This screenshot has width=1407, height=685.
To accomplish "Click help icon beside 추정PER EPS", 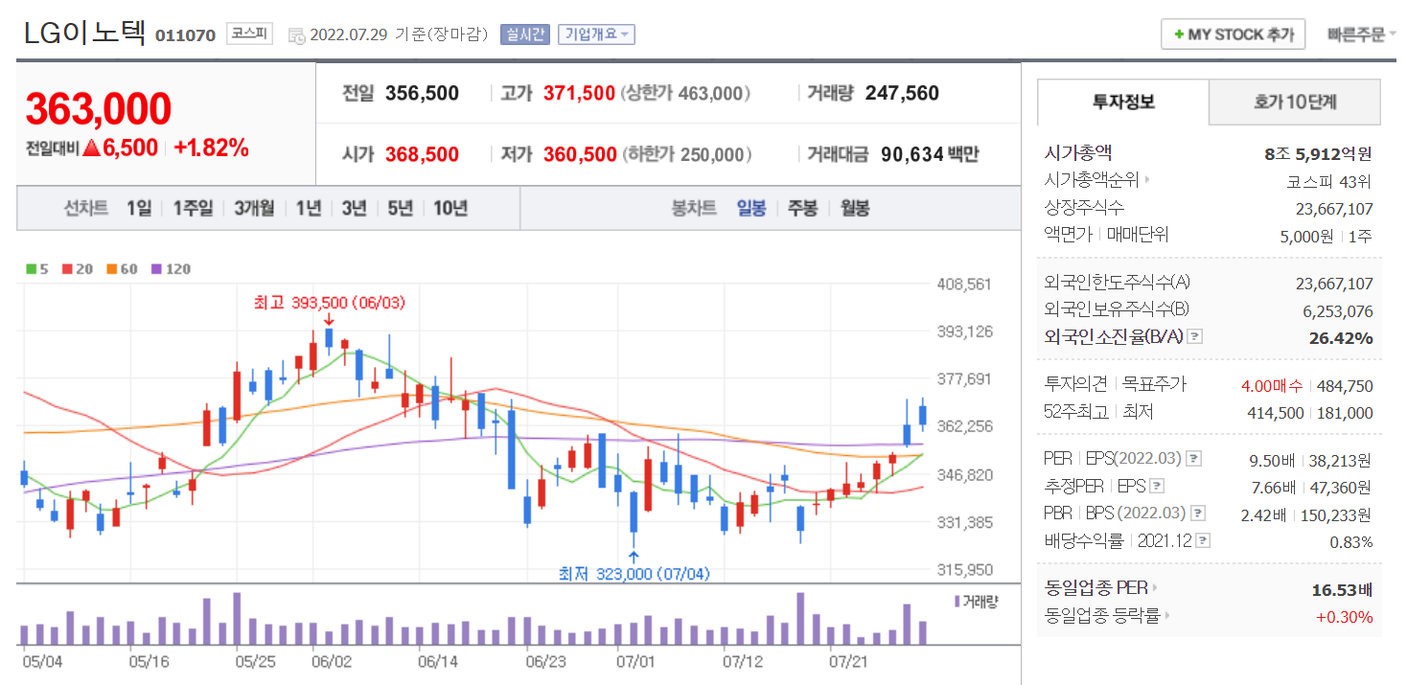I will (x=1157, y=486).
